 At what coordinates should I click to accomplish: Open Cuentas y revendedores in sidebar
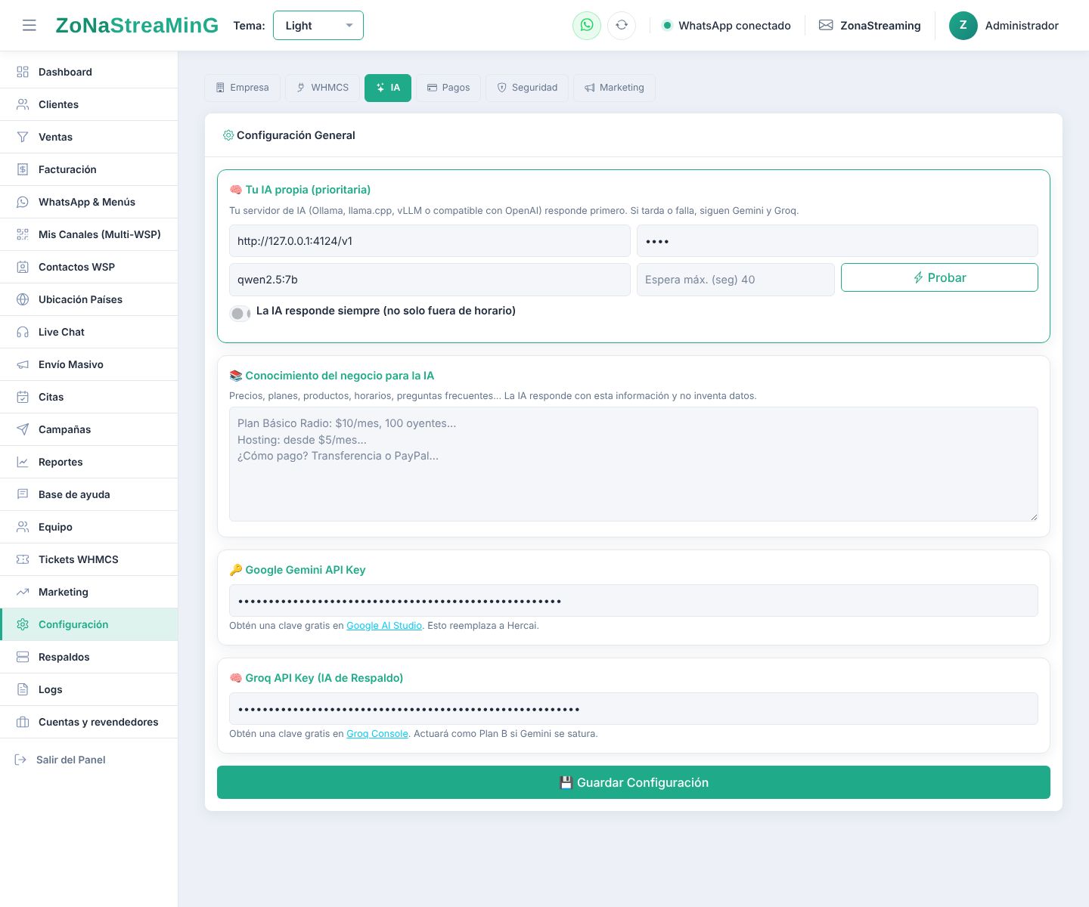[x=89, y=722]
